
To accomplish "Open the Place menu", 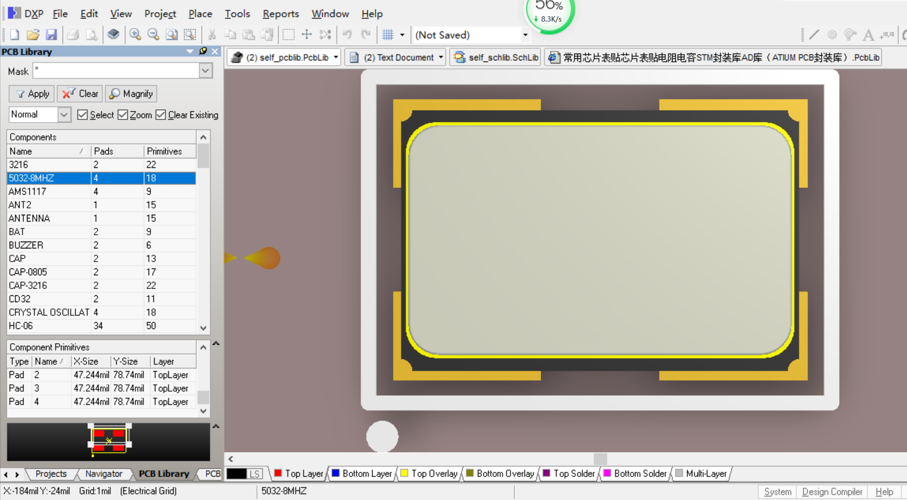I will [200, 14].
